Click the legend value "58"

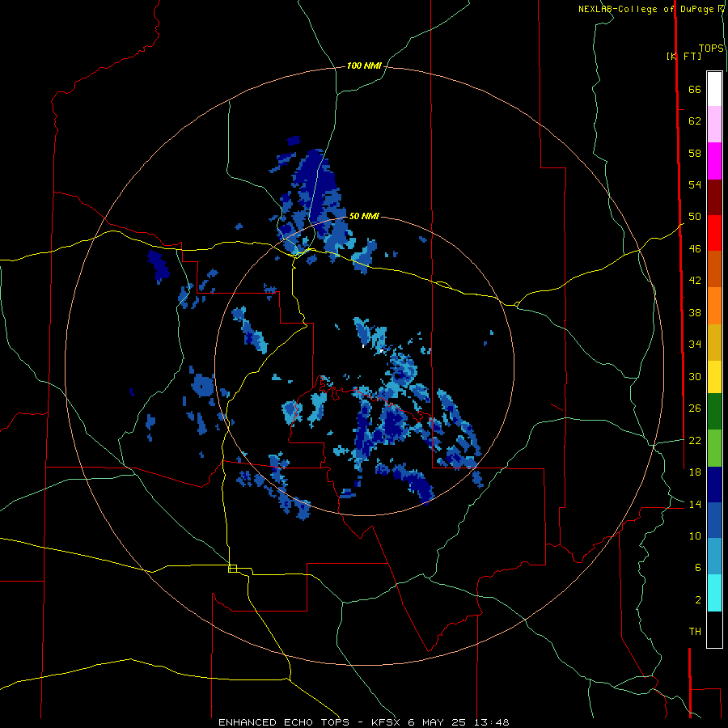click(695, 153)
